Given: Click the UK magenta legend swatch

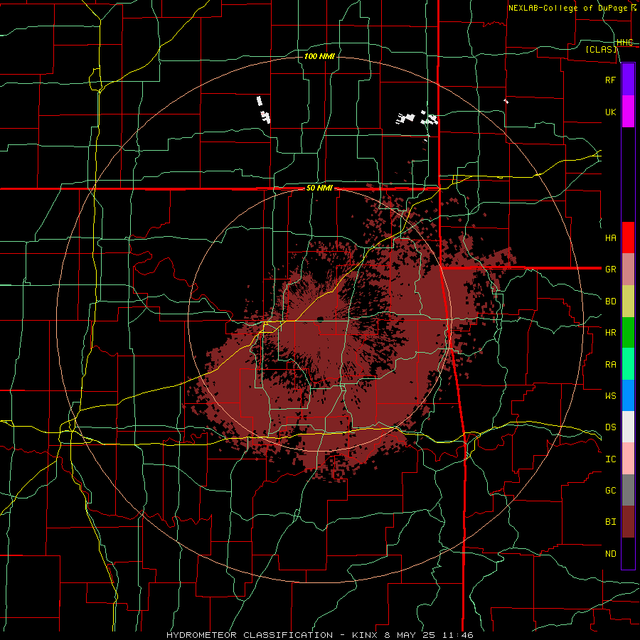Looking at the screenshot, I should click(x=628, y=112).
